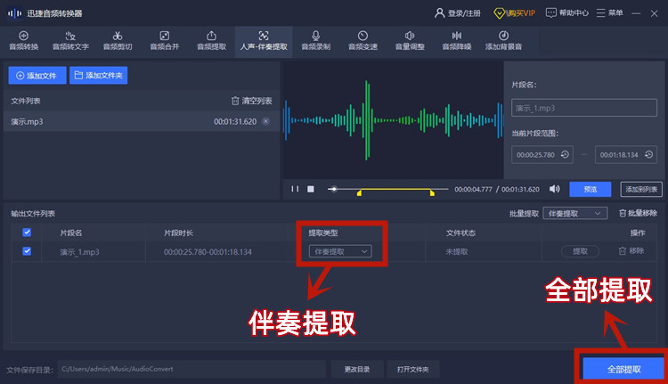The image size is (668, 384).
Task: Open the 音频剪切 audio cut tool
Action: 118,41
